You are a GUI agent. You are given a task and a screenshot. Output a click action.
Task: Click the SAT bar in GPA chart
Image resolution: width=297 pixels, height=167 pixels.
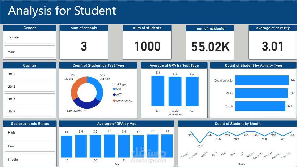click(x=158, y=91)
